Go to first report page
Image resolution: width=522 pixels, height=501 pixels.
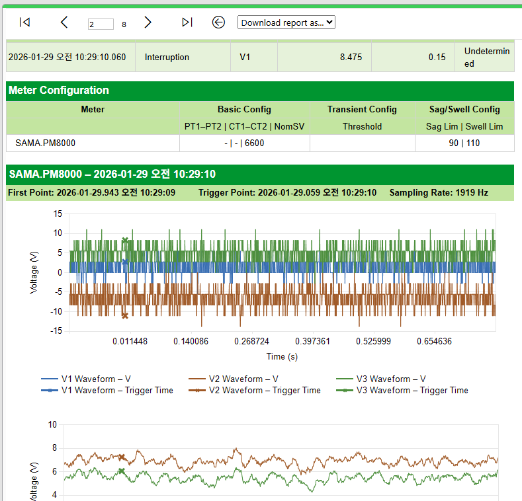24,22
